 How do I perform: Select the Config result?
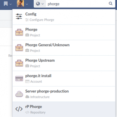64,17
